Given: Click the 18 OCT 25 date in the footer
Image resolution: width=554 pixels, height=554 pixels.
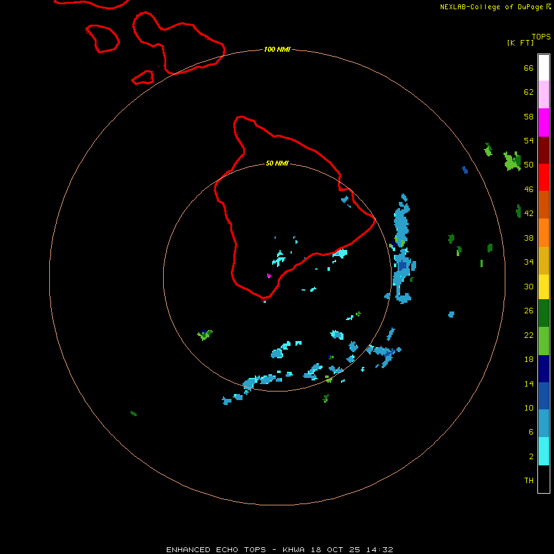Looking at the screenshot, I should [x=335, y=550].
